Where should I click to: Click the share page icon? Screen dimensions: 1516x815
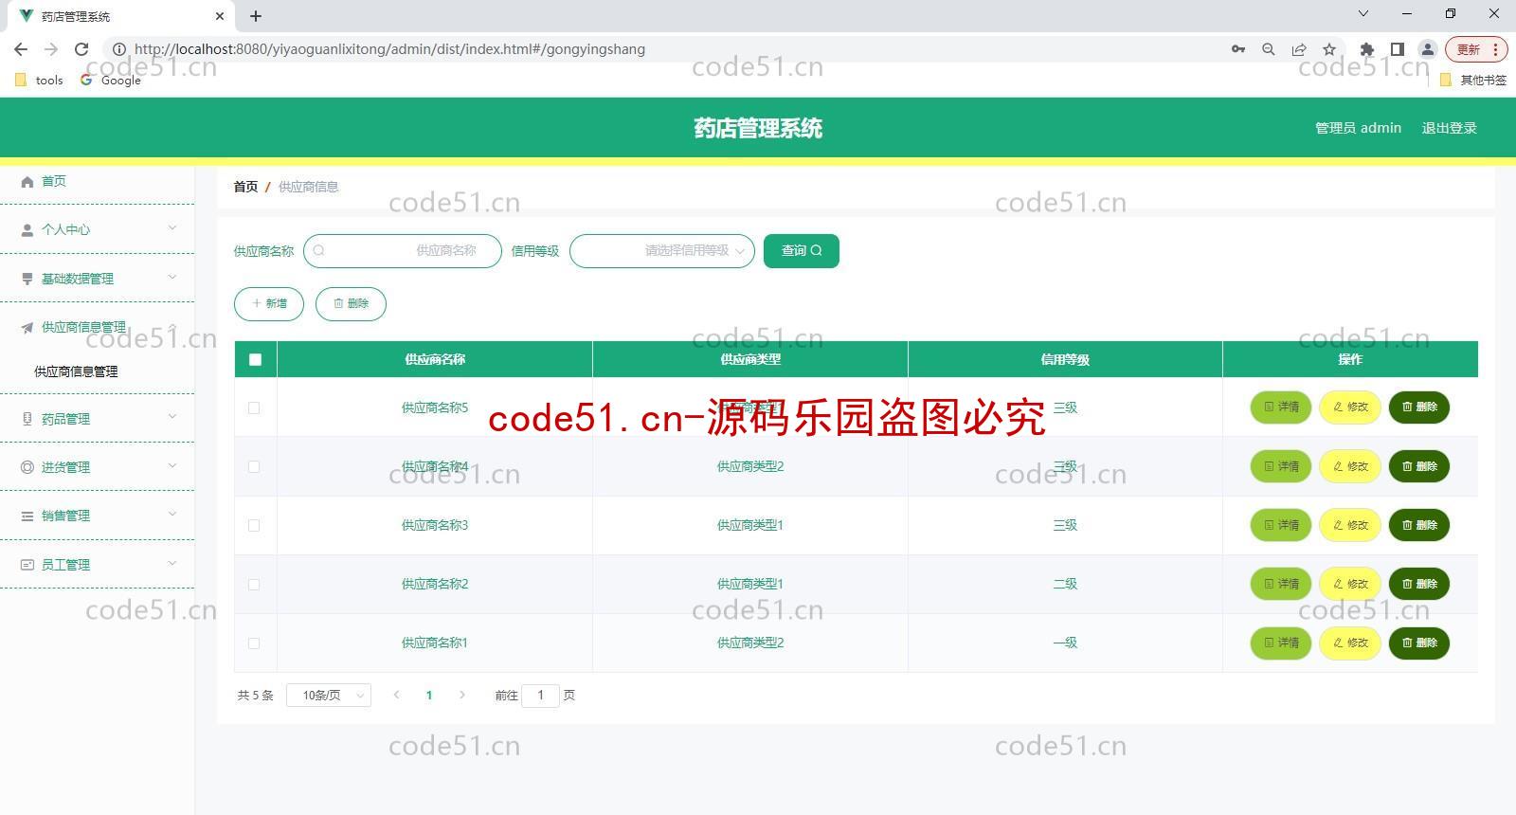click(1299, 49)
